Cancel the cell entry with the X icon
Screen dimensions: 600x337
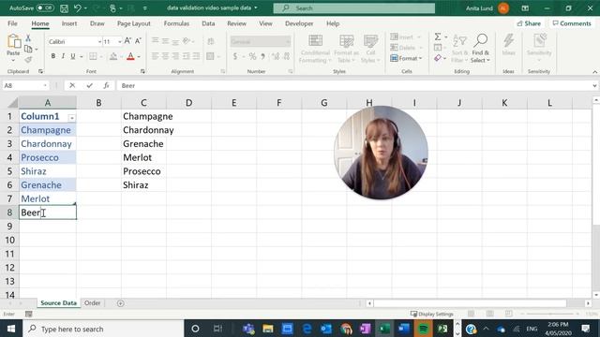point(72,85)
